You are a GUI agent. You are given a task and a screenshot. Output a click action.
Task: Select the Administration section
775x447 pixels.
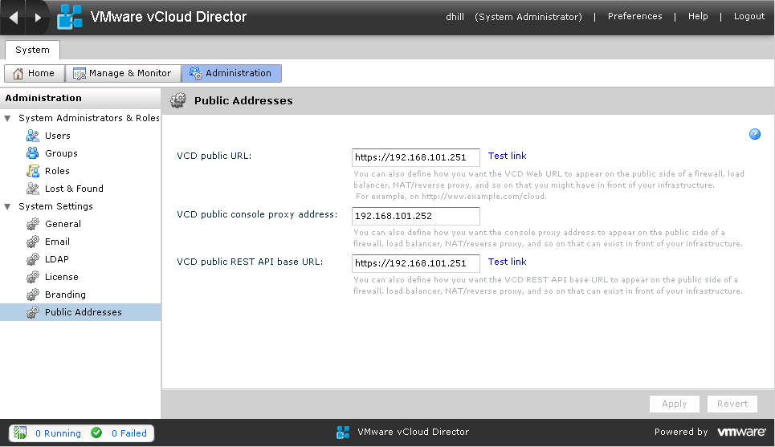click(231, 74)
